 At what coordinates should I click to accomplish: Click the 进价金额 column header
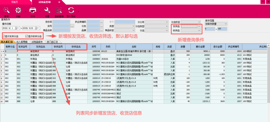click(218, 47)
